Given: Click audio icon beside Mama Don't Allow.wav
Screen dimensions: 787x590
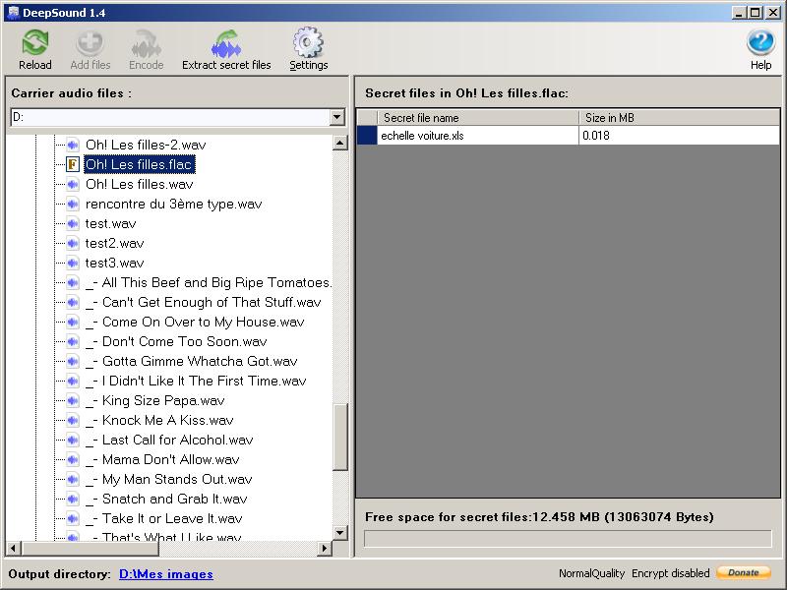Looking at the screenshot, I should 73,459.
